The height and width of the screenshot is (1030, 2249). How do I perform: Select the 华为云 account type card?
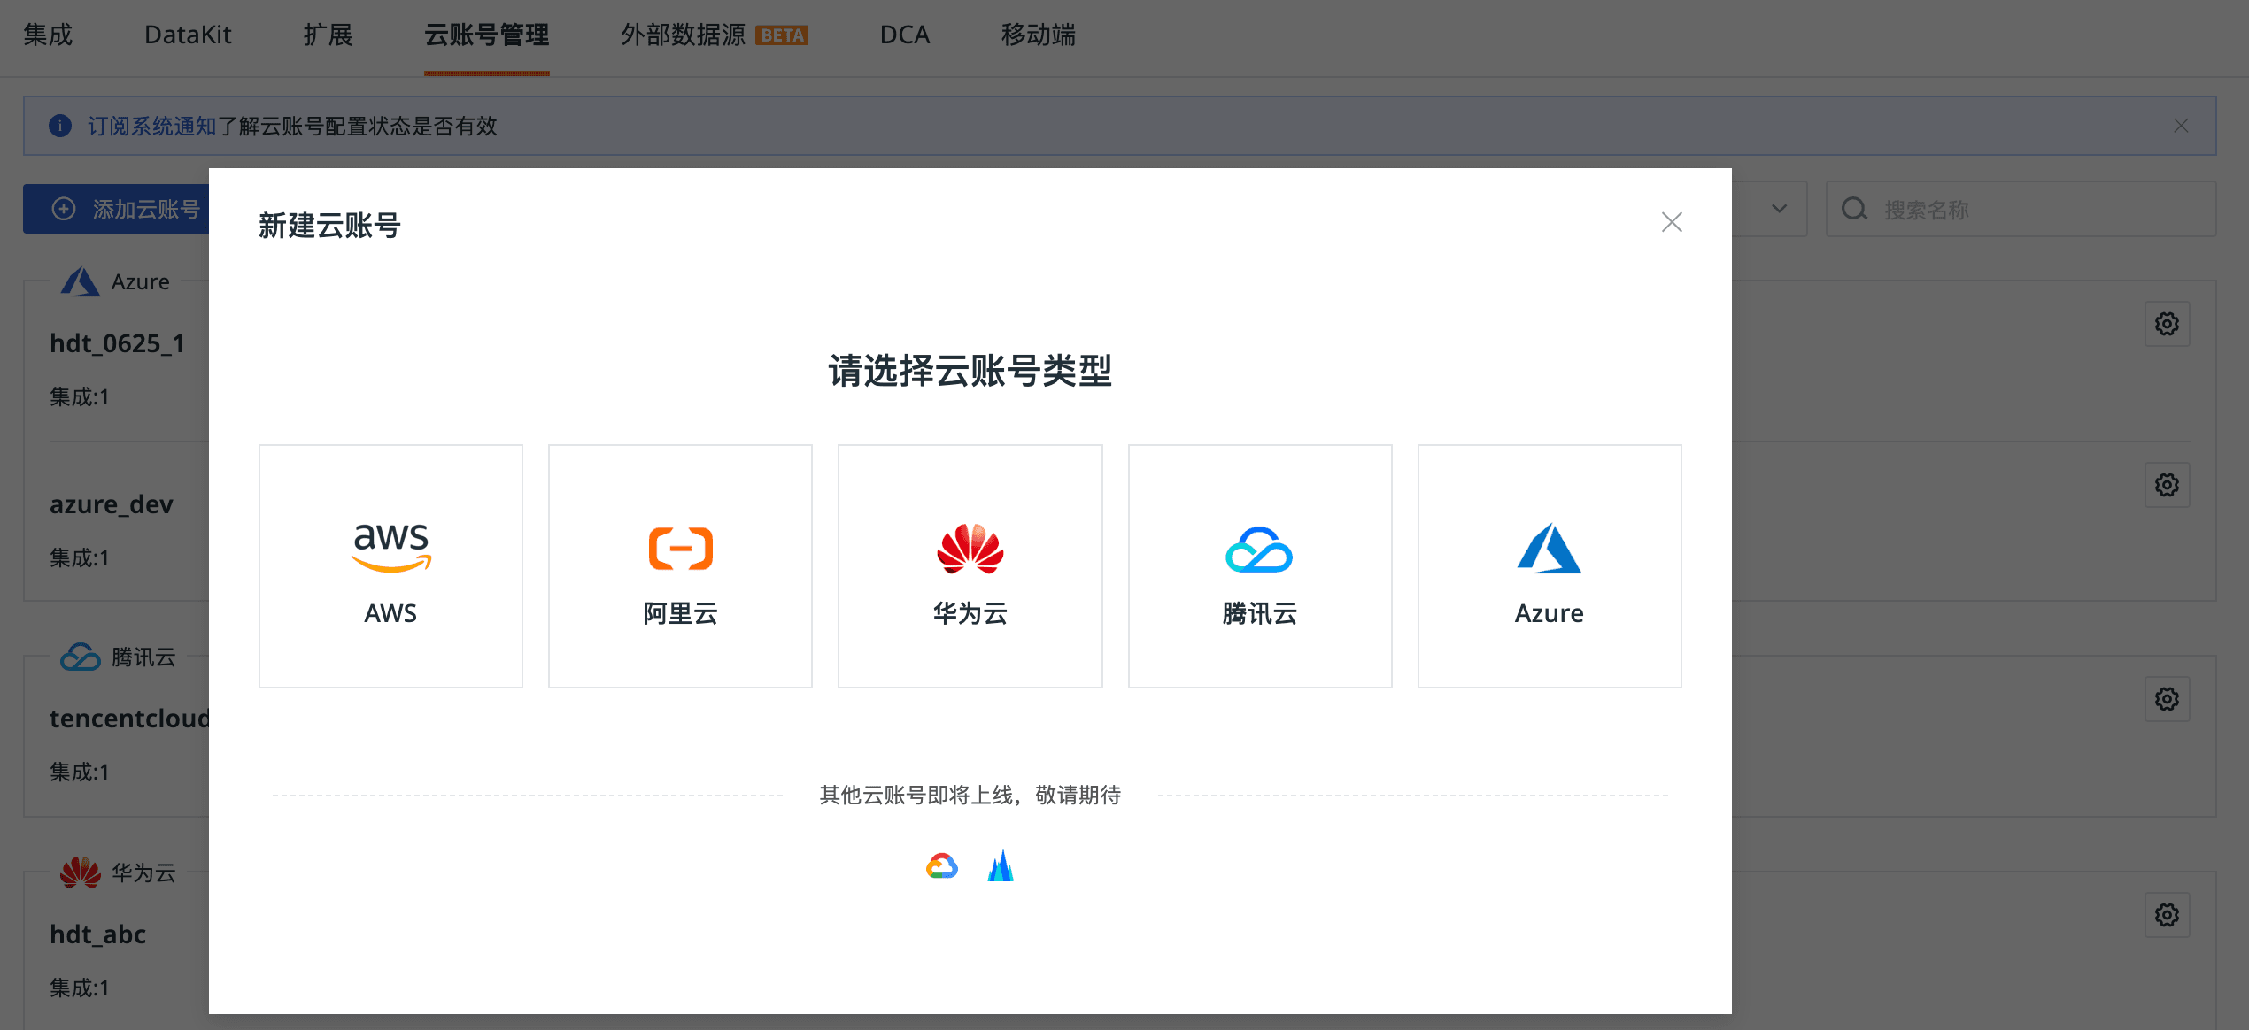[970, 566]
